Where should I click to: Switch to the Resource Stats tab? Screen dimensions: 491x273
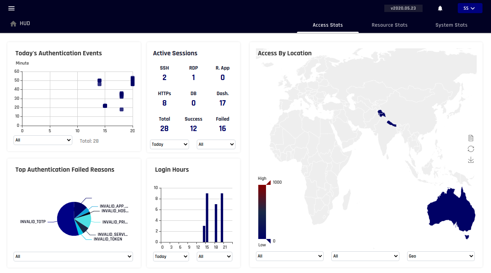tap(389, 25)
